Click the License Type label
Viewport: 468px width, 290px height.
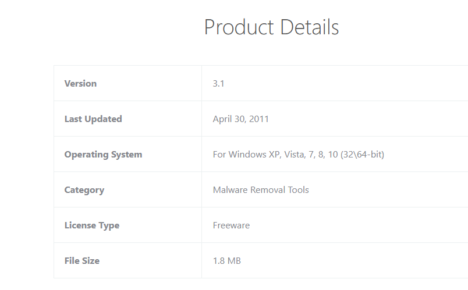point(92,225)
